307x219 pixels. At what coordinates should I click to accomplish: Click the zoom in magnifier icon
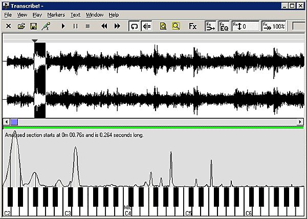click(x=164, y=26)
